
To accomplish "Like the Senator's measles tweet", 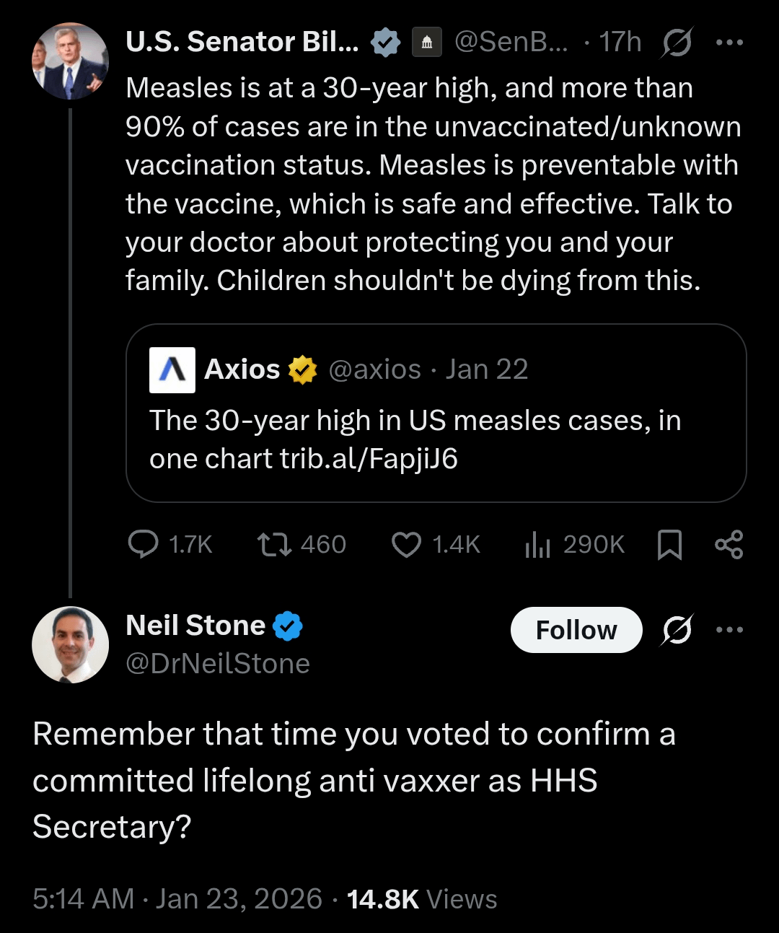I will tap(406, 544).
